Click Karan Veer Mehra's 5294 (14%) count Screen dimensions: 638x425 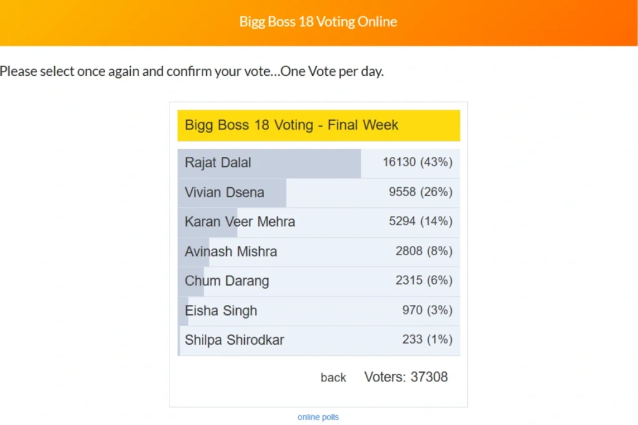pyautogui.click(x=421, y=222)
